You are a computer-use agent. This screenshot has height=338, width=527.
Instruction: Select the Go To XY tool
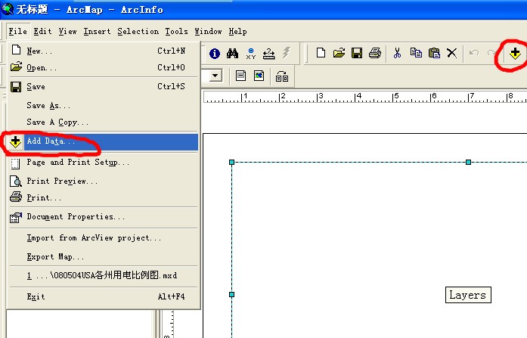251,54
